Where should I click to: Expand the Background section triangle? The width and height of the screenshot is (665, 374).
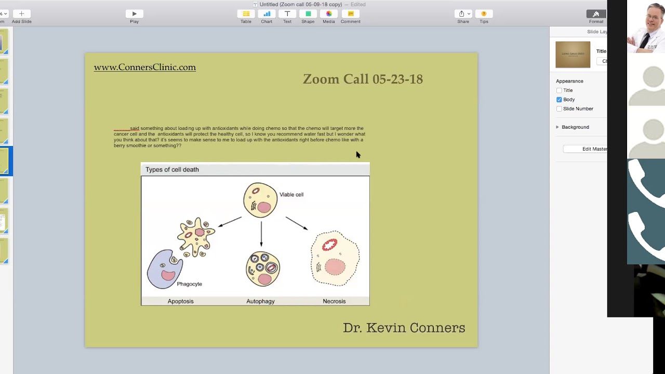[557, 127]
